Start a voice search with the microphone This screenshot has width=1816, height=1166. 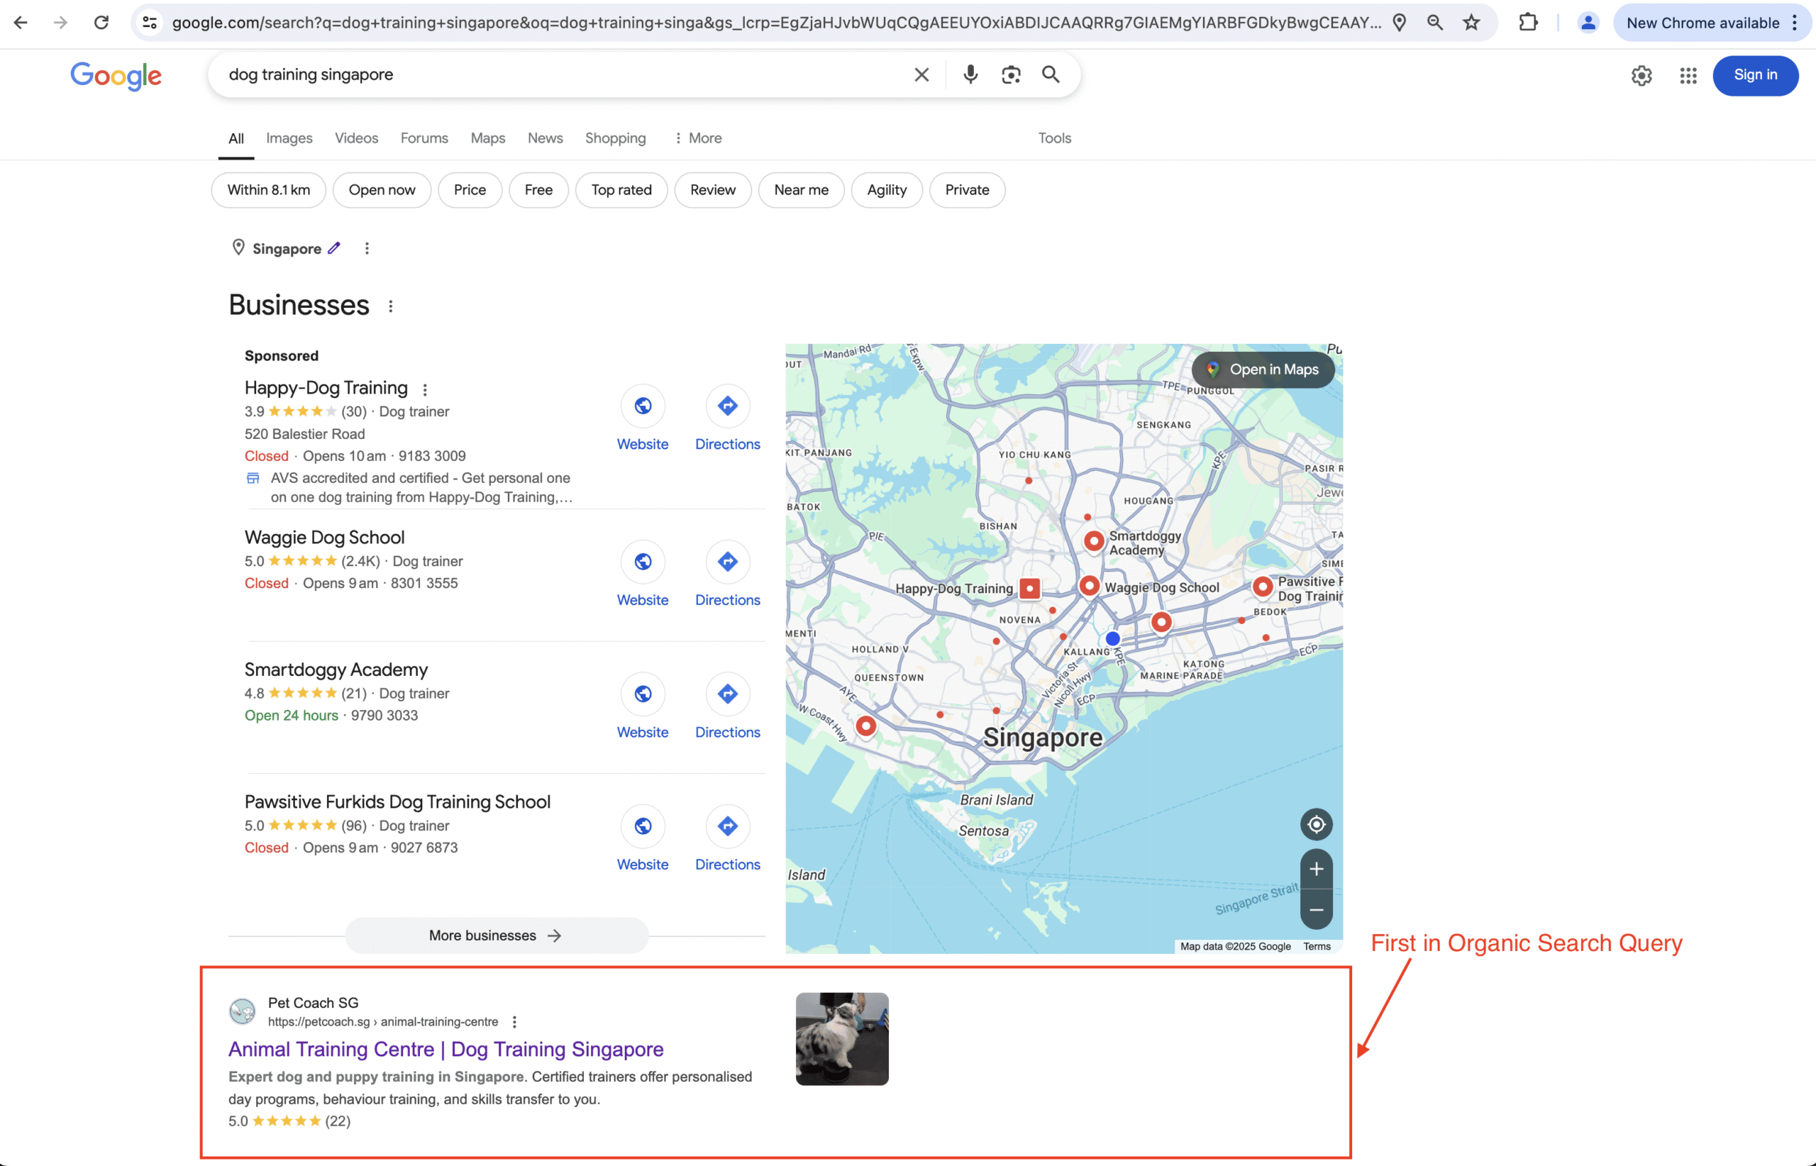click(x=969, y=74)
